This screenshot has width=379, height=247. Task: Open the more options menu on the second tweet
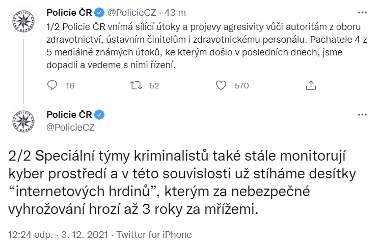(361, 114)
